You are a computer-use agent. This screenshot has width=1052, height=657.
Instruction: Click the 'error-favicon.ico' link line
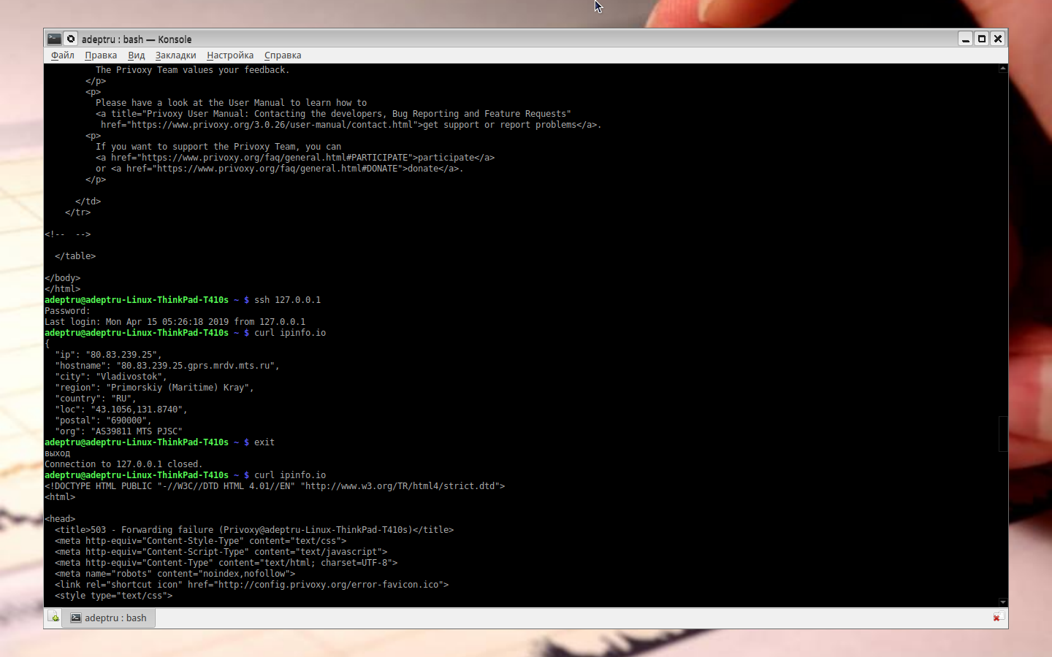click(x=252, y=585)
